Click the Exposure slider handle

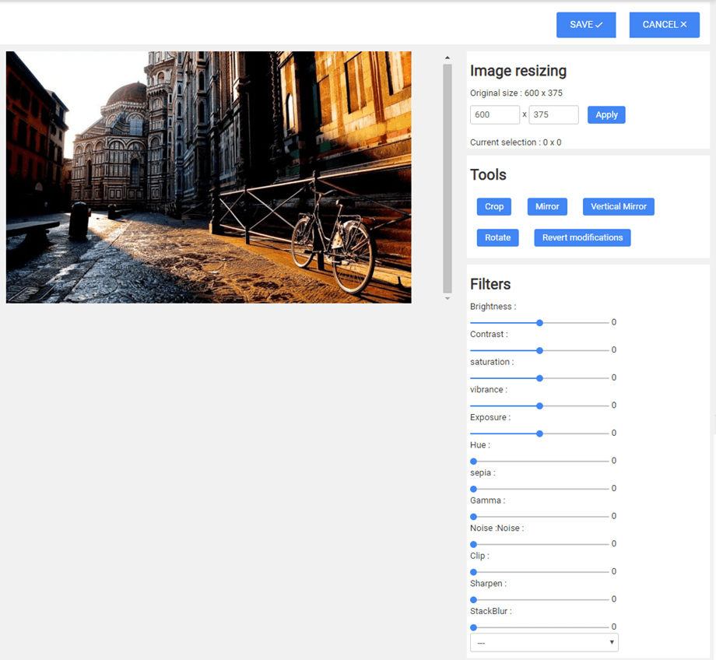coord(539,434)
